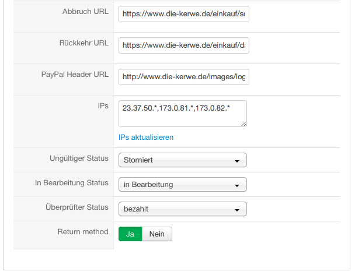Click the Rückkehr URL label
The height and width of the screenshot is (275, 355).
click(x=83, y=43)
